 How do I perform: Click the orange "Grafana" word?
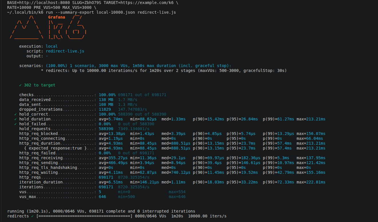56,17
